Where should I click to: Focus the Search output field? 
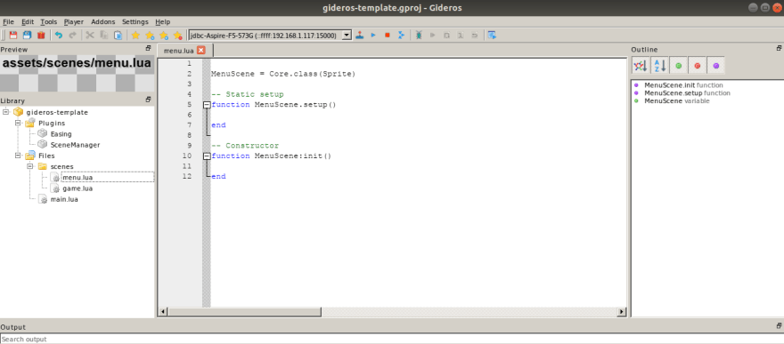coord(392,339)
